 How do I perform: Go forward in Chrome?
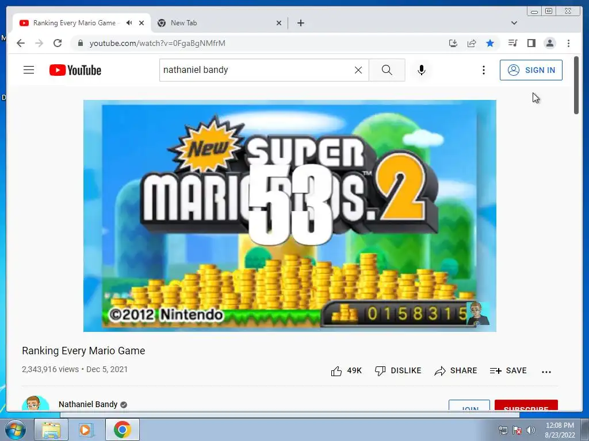(x=39, y=43)
